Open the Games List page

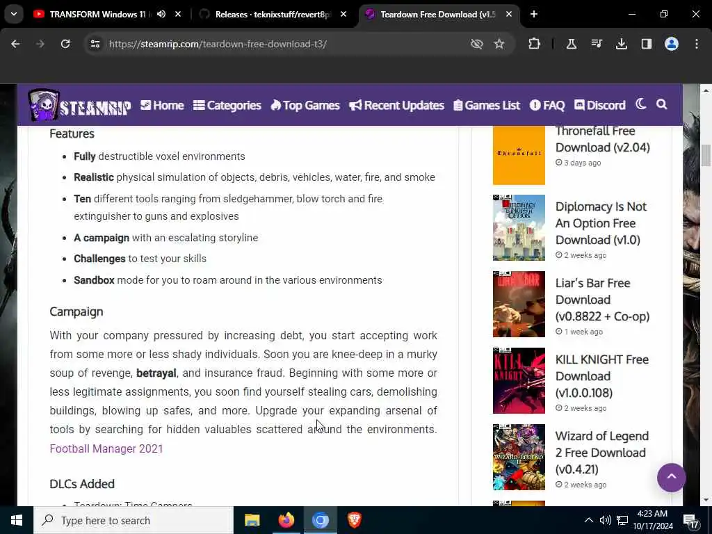point(487,106)
